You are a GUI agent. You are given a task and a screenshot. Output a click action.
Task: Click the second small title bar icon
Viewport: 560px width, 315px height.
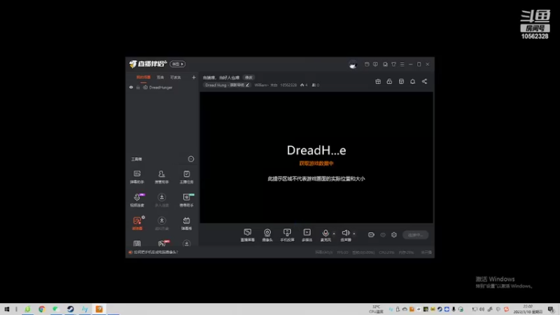tap(375, 64)
